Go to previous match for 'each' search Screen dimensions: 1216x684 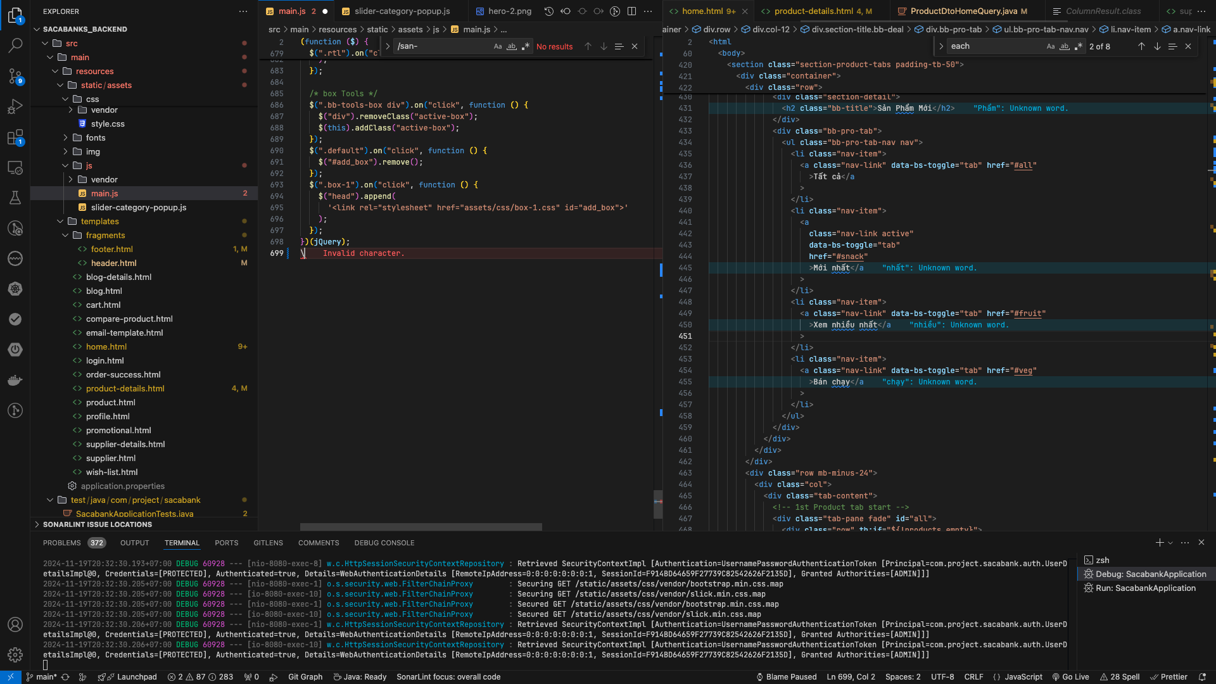click(x=1141, y=46)
